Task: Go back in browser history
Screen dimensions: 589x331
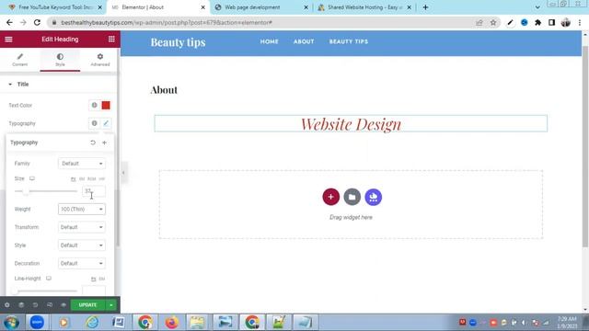Action: (x=9, y=22)
